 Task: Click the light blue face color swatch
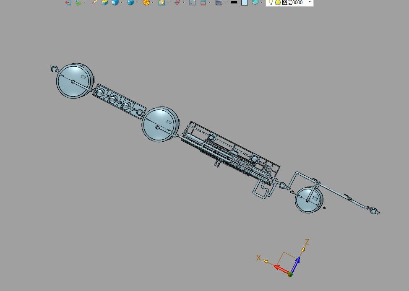(x=245, y=3)
